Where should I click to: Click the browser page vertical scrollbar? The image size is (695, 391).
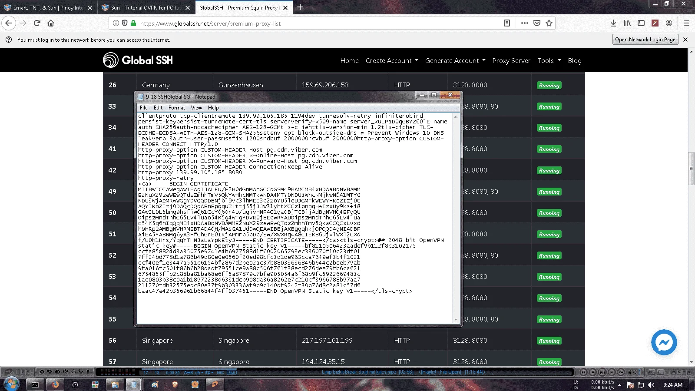tap(691, 207)
